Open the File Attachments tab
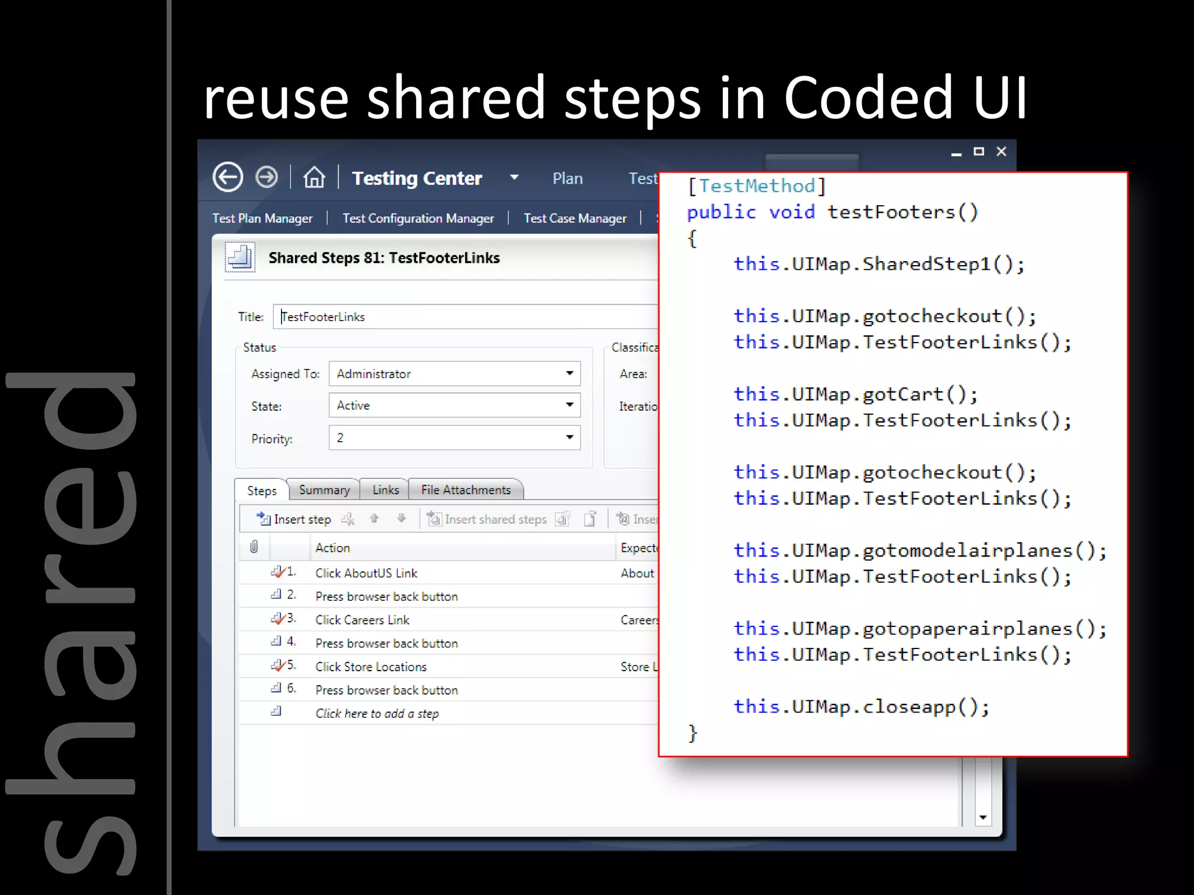Screen dimensions: 1194x895 (x=465, y=490)
